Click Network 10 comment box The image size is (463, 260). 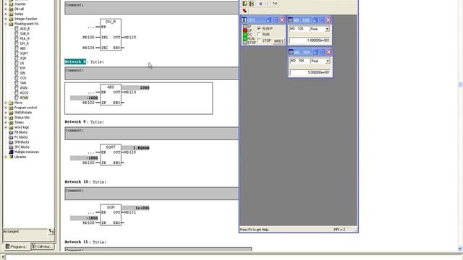151,194
